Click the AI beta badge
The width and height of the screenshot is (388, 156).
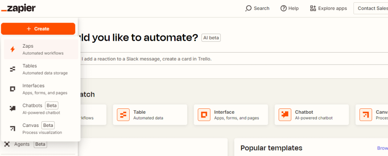click(211, 38)
